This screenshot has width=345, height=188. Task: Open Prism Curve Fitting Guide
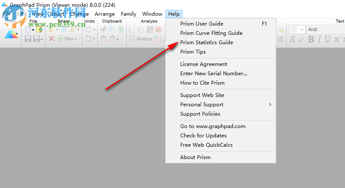tap(221, 33)
